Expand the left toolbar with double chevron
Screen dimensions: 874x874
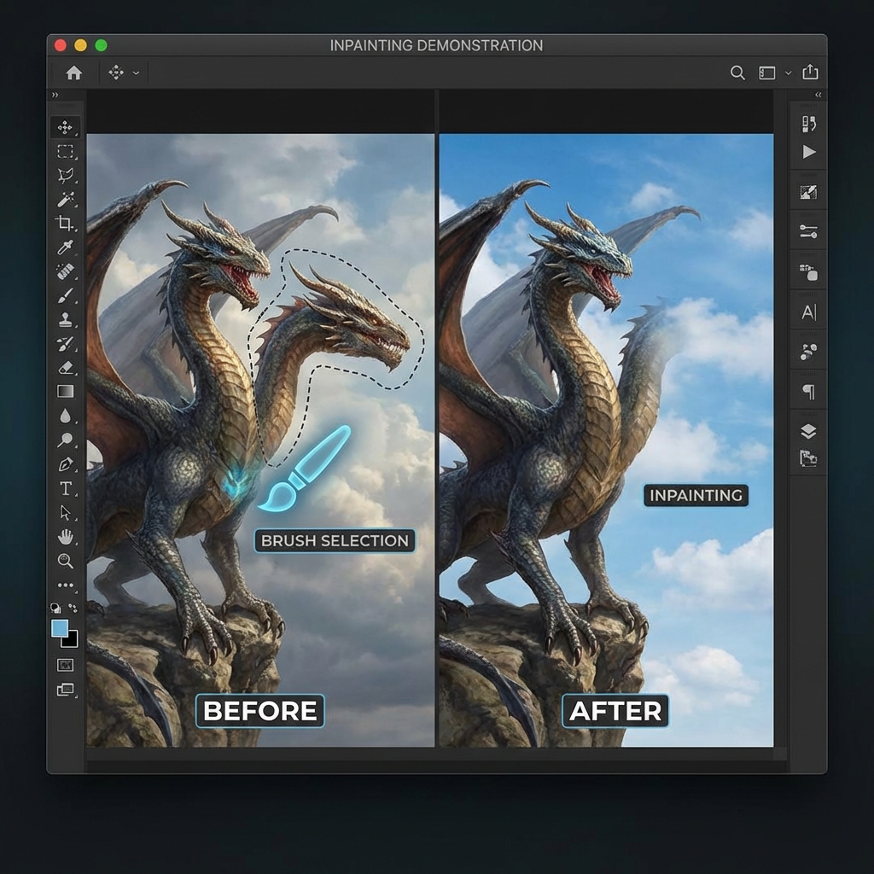(55, 95)
